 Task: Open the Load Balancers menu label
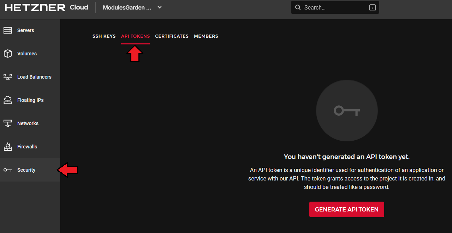coord(34,77)
